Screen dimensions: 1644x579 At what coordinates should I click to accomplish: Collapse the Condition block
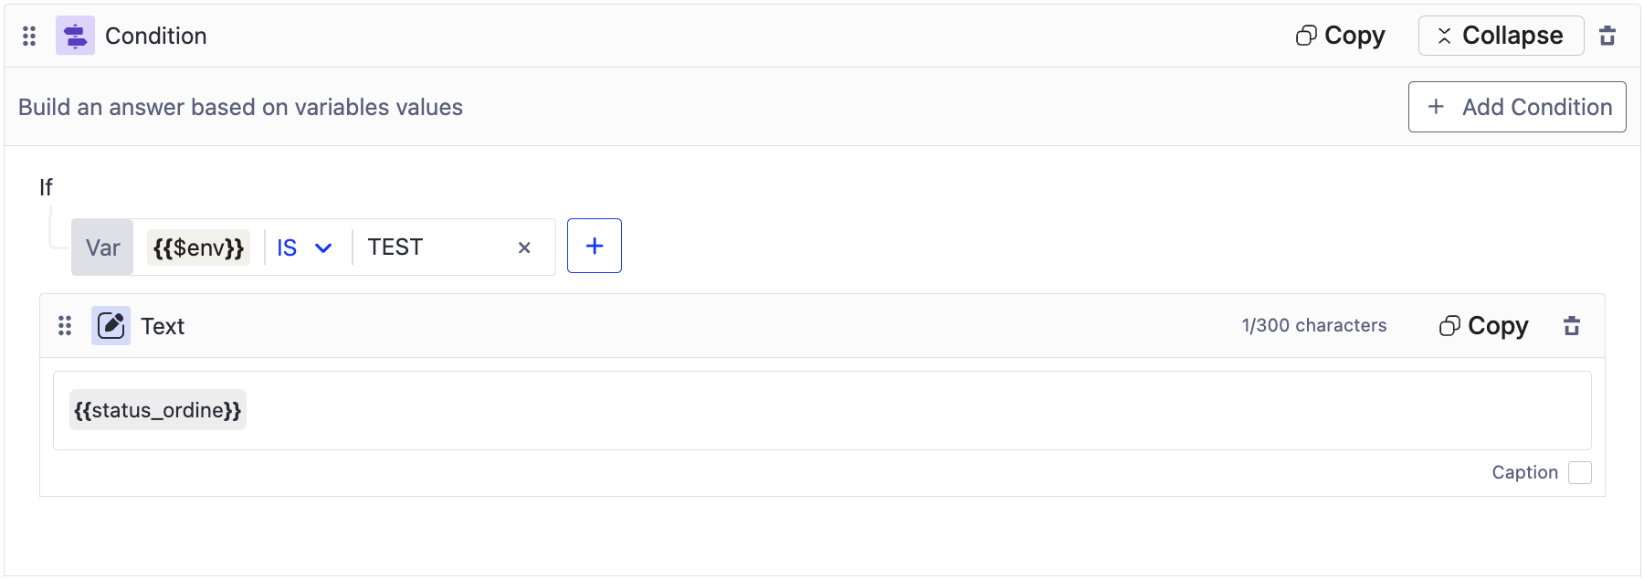(x=1501, y=36)
